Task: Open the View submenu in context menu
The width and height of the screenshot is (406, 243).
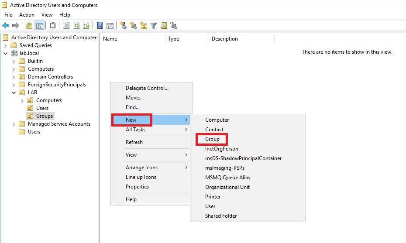Action: pyautogui.click(x=151, y=155)
